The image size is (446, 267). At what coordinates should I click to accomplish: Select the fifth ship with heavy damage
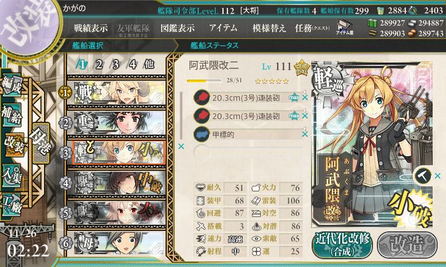116,213
